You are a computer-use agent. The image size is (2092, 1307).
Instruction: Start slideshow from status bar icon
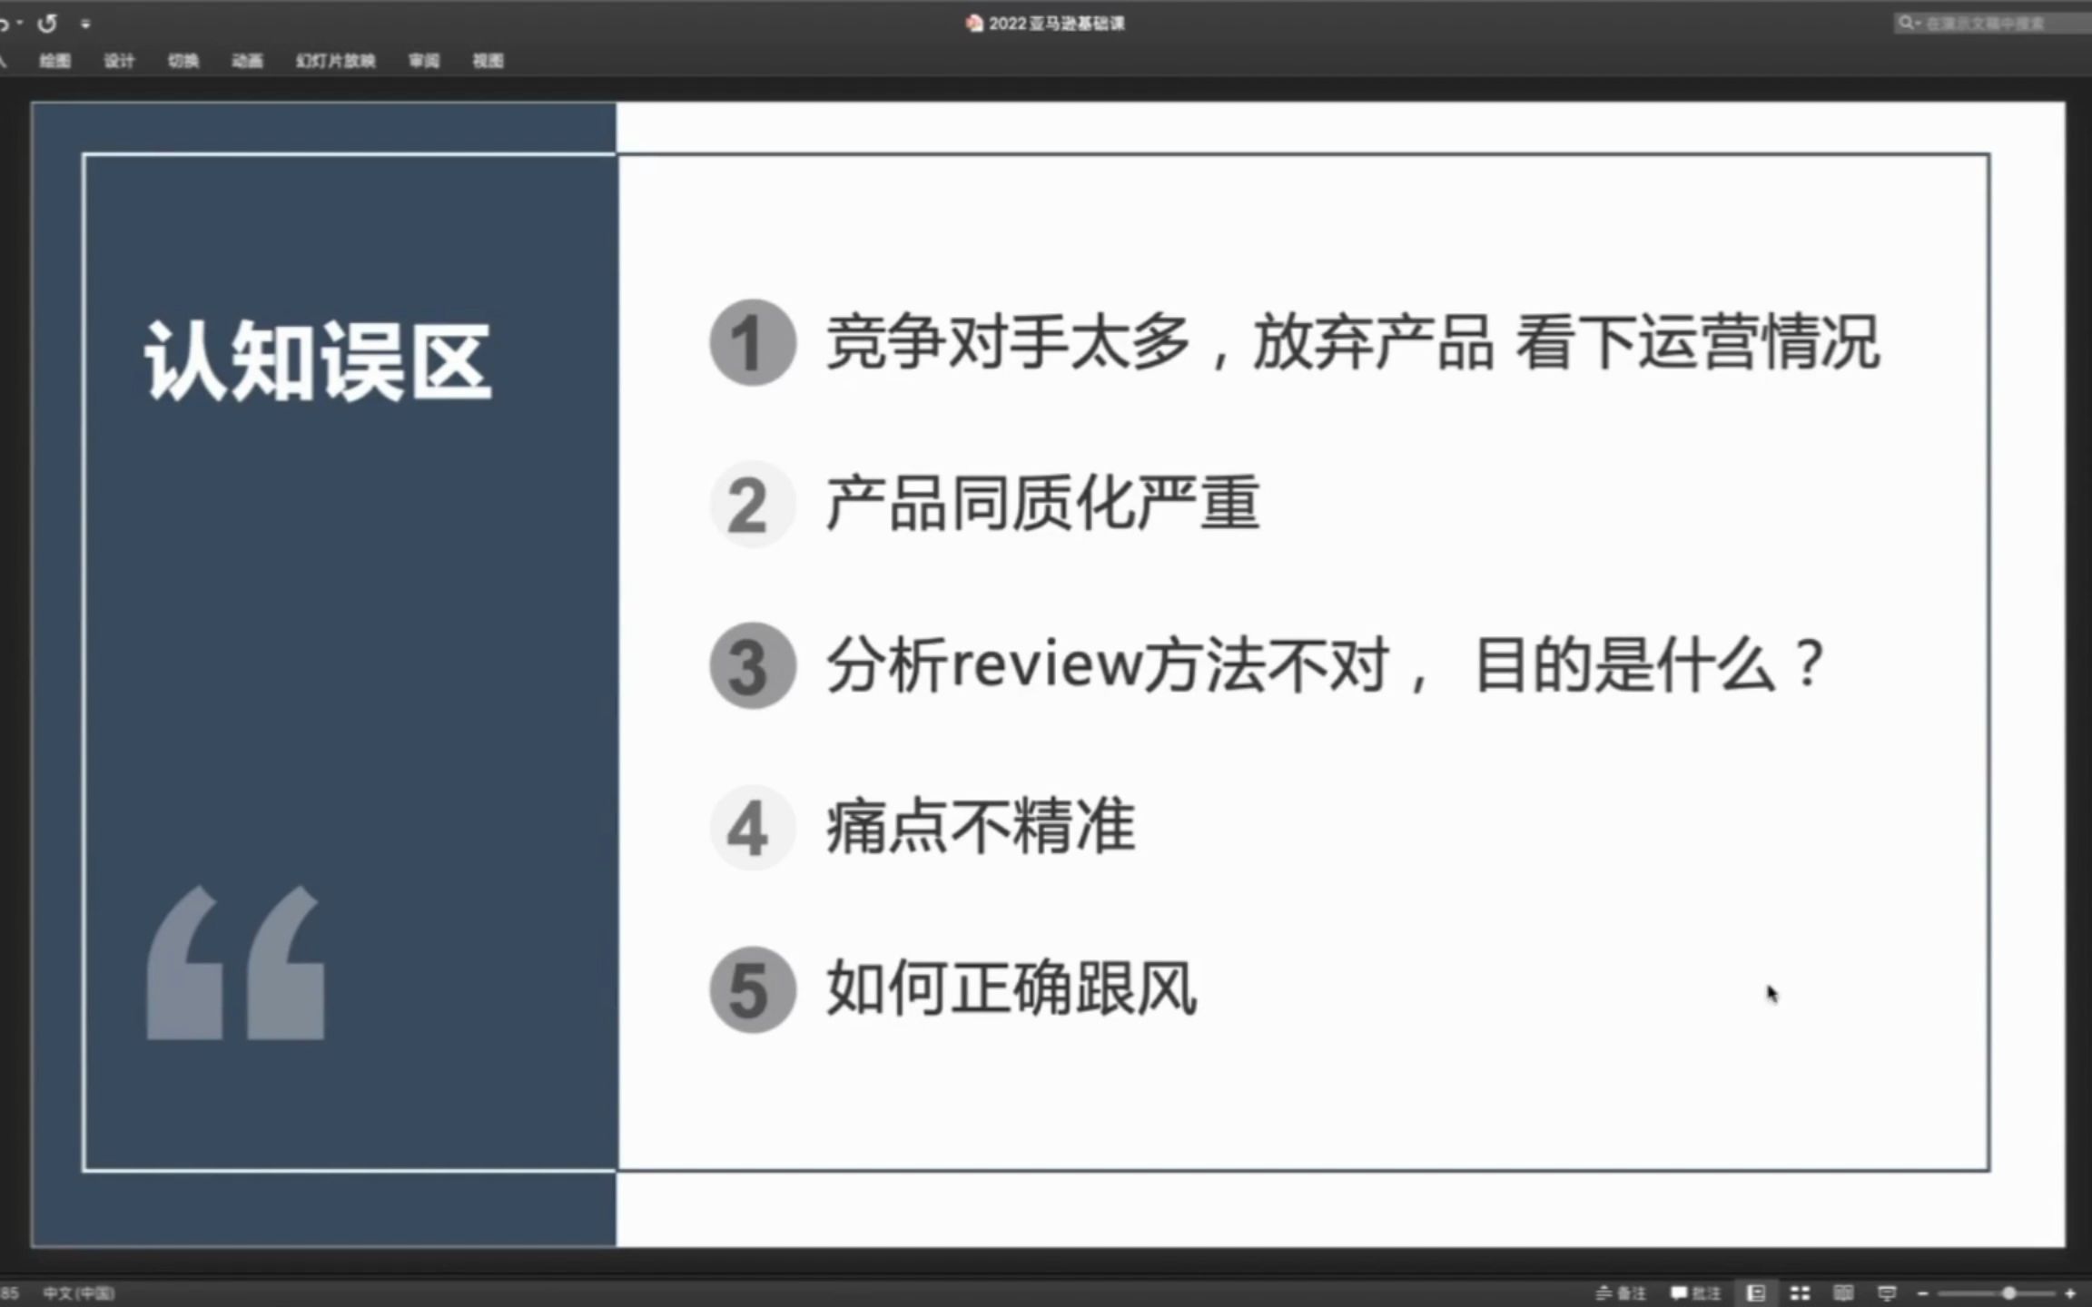click(1887, 1292)
